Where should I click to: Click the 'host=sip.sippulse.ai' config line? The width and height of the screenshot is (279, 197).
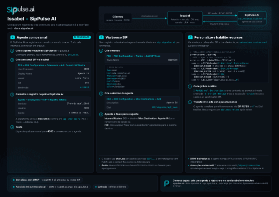point(119,73)
